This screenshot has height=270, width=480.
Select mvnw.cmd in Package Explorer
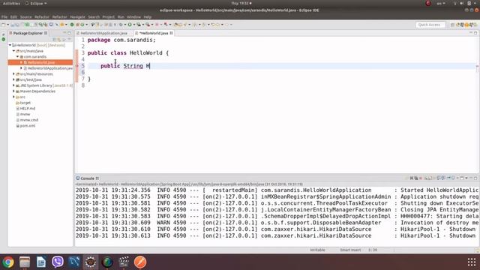pyautogui.click(x=29, y=120)
